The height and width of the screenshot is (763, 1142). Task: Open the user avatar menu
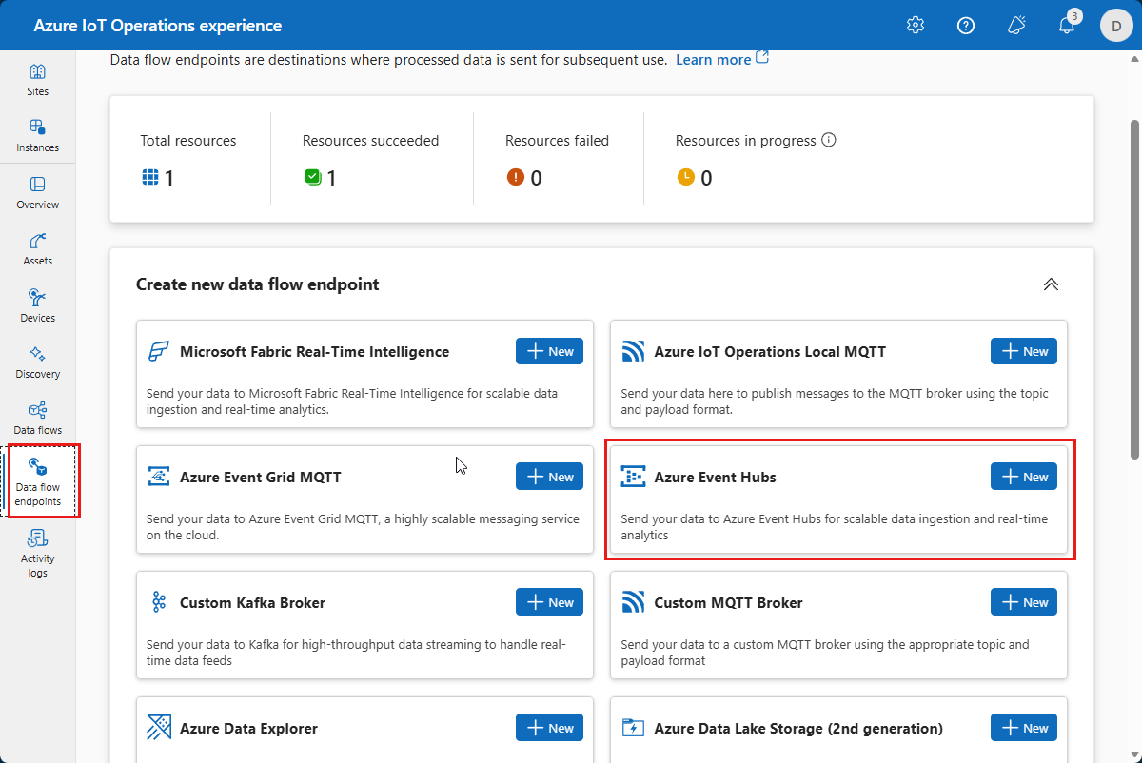coord(1116,25)
